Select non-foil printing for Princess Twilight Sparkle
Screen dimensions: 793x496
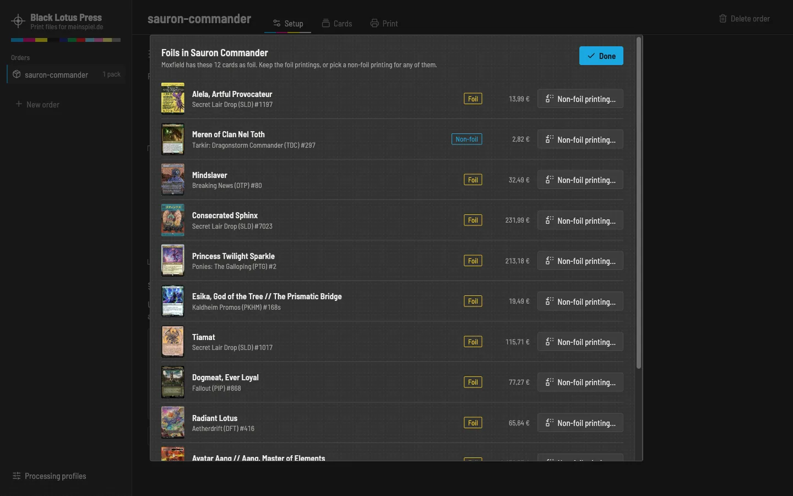pyautogui.click(x=580, y=261)
